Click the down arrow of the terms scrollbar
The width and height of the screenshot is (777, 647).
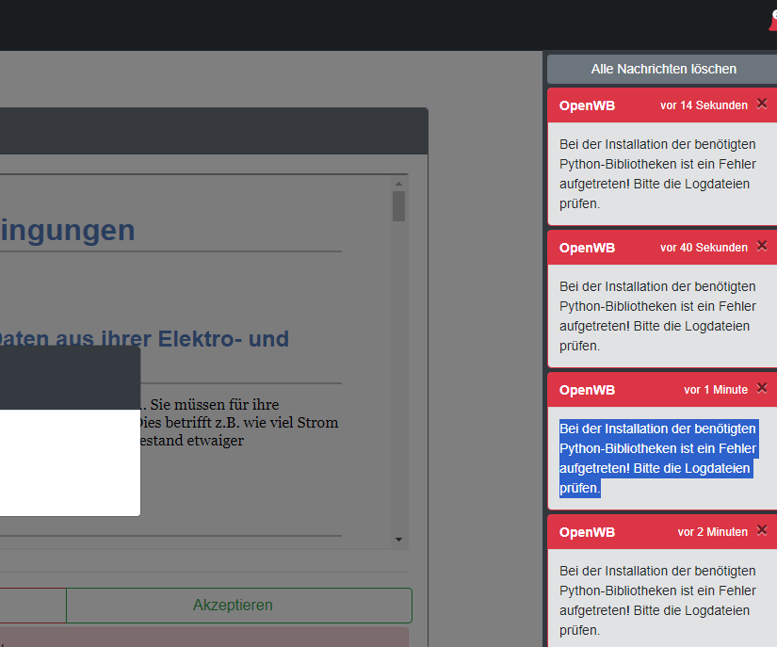point(399,540)
